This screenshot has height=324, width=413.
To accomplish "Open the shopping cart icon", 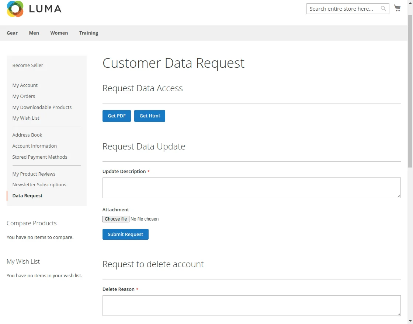I will coord(397,7).
